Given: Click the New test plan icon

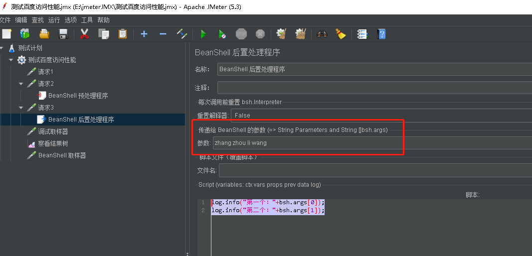Looking at the screenshot, I should (6, 34).
